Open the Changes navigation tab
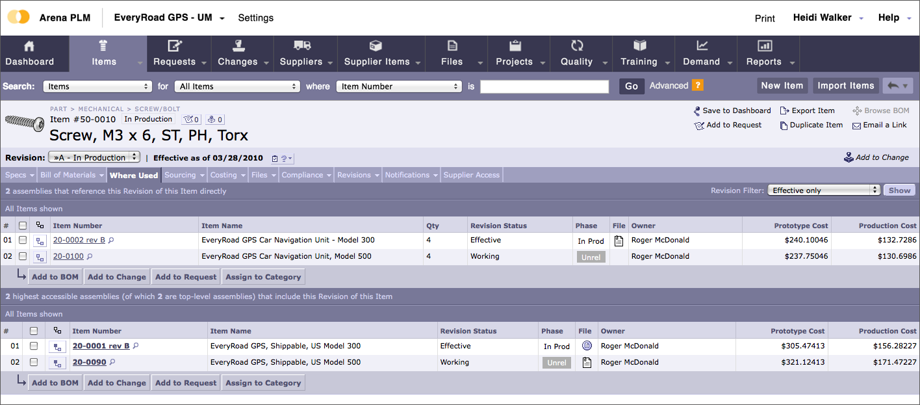Viewport: 920px width, 405px height. (x=242, y=53)
